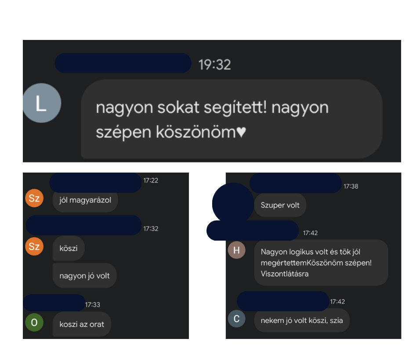The width and height of the screenshot is (413, 346).
Task: Click the 17:38 timestamp
Action: (351, 187)
